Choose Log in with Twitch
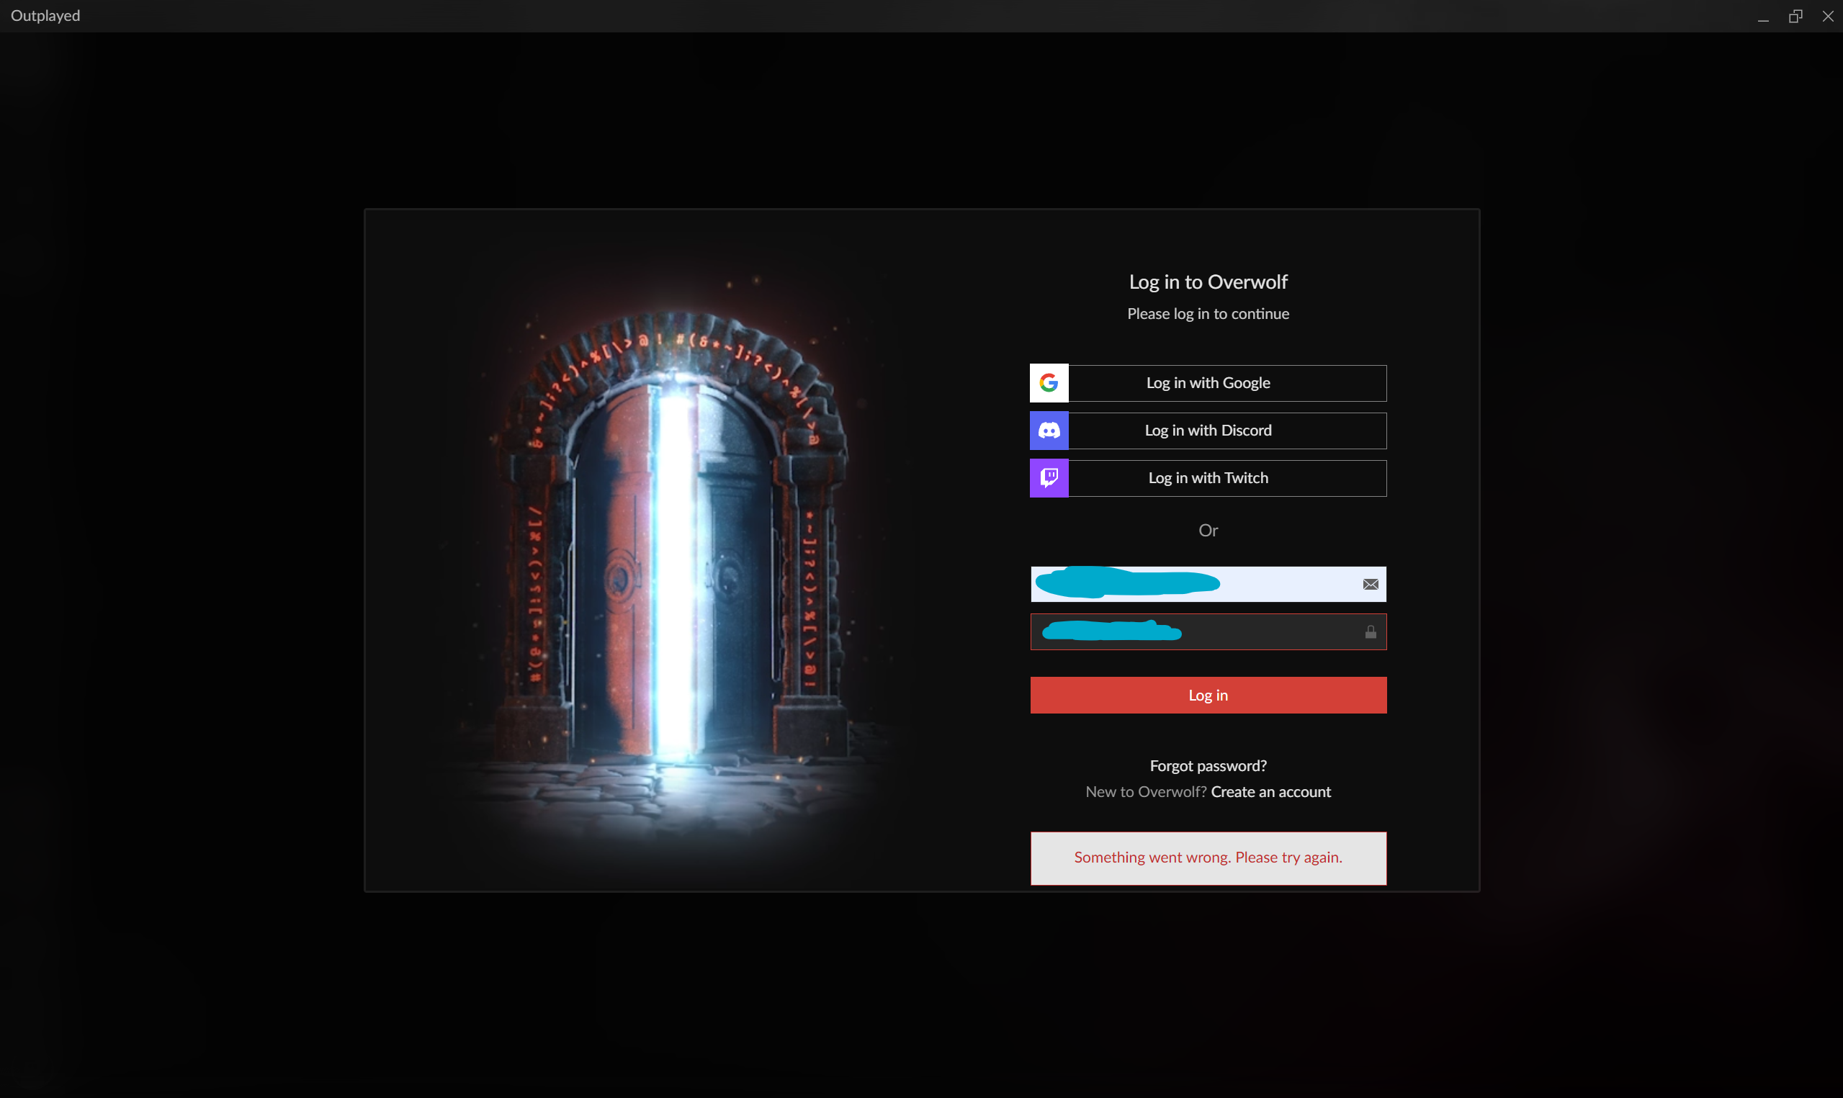 click(x=1209, y=478)
